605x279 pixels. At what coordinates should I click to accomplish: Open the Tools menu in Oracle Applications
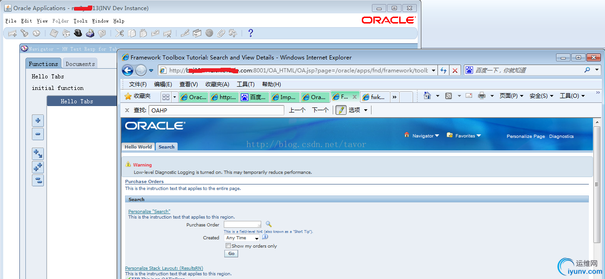(x=80, y=21)
